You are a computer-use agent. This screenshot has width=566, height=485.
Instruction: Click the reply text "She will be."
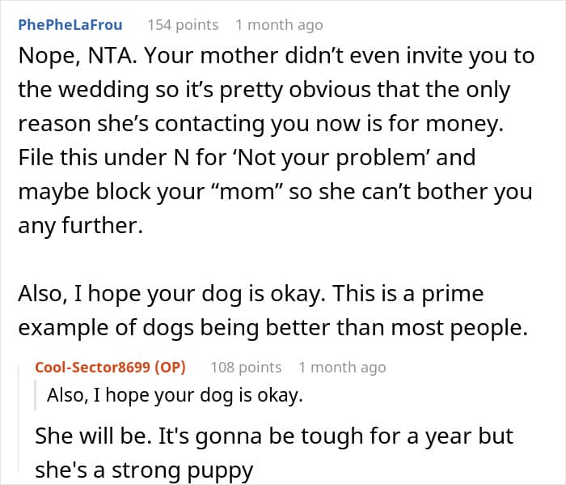86,436
